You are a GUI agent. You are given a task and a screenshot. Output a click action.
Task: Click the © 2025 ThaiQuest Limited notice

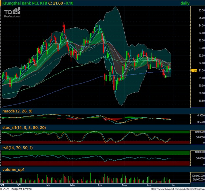tap(16, 189)
